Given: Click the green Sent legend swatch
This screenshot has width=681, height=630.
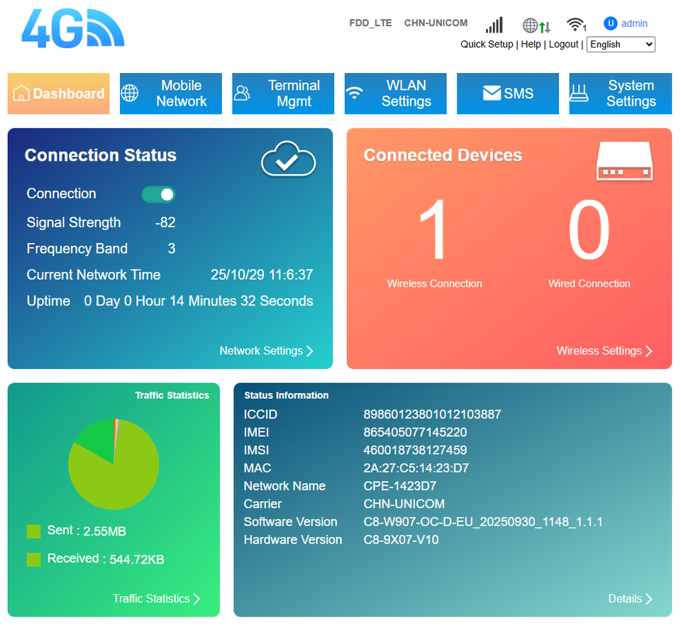Looking at the screenshot, I should (x=33, y=531).
